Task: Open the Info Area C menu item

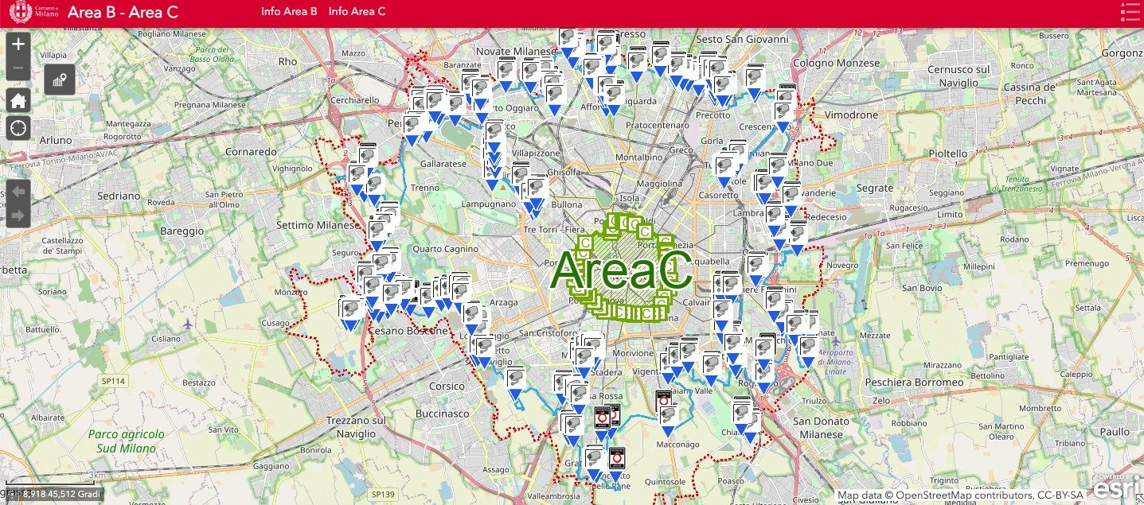Action: point(356,11)
